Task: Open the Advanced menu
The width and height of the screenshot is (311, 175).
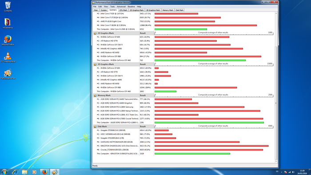Action: point(121,7)
